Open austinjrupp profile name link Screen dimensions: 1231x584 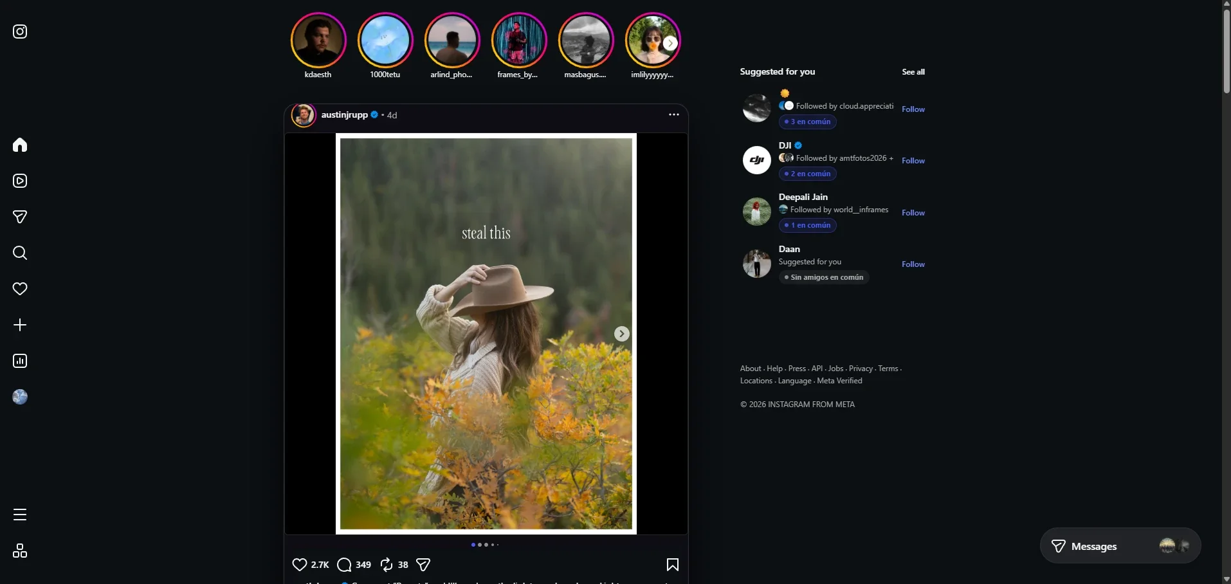(x=345, y=114)
